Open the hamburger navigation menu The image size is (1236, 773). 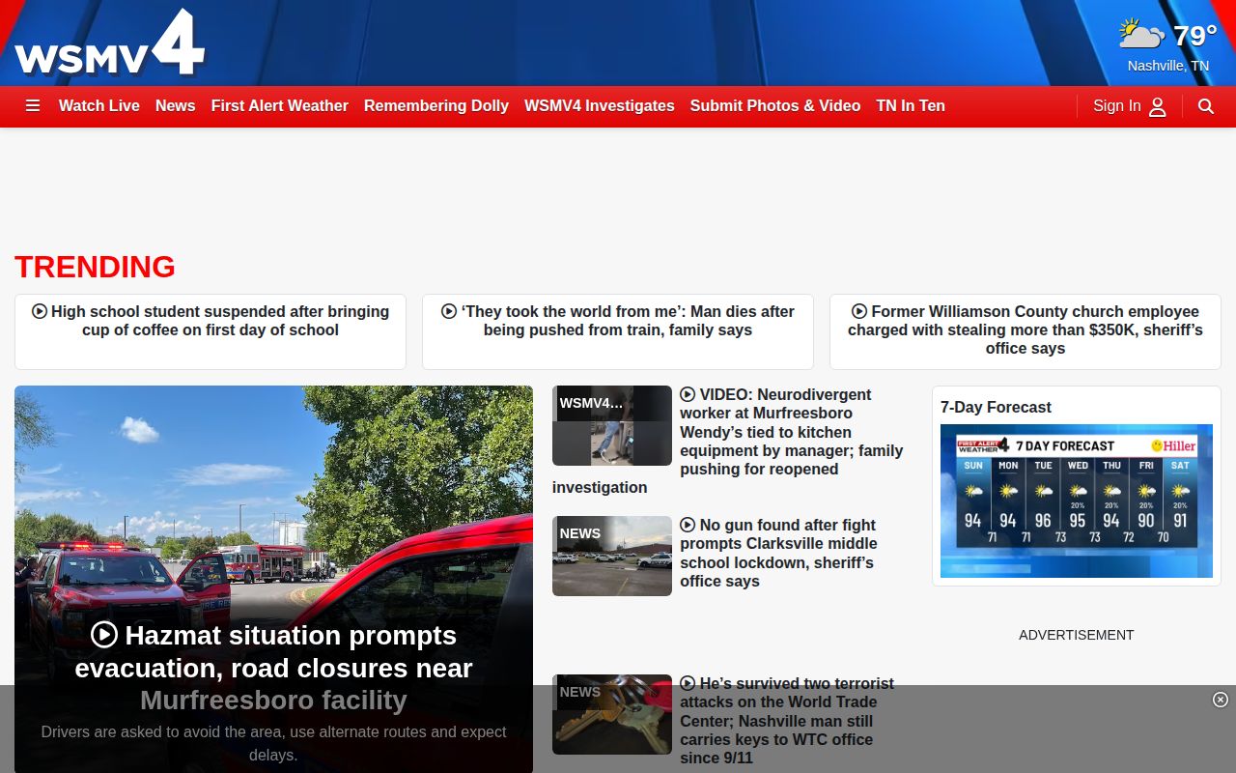point(33,106)
